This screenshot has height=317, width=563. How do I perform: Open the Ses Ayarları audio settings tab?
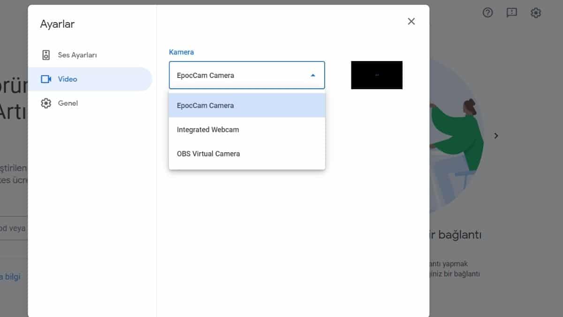(x=90, y=55)
